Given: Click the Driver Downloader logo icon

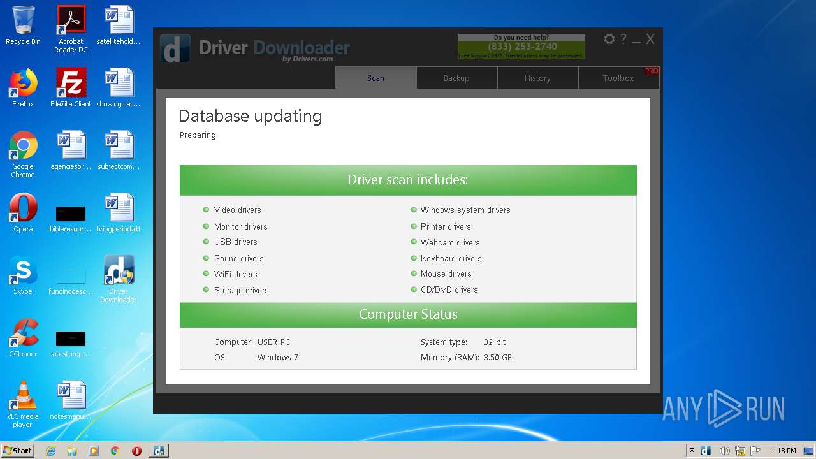Looking at the screenshot, I should tap(175, 48).
